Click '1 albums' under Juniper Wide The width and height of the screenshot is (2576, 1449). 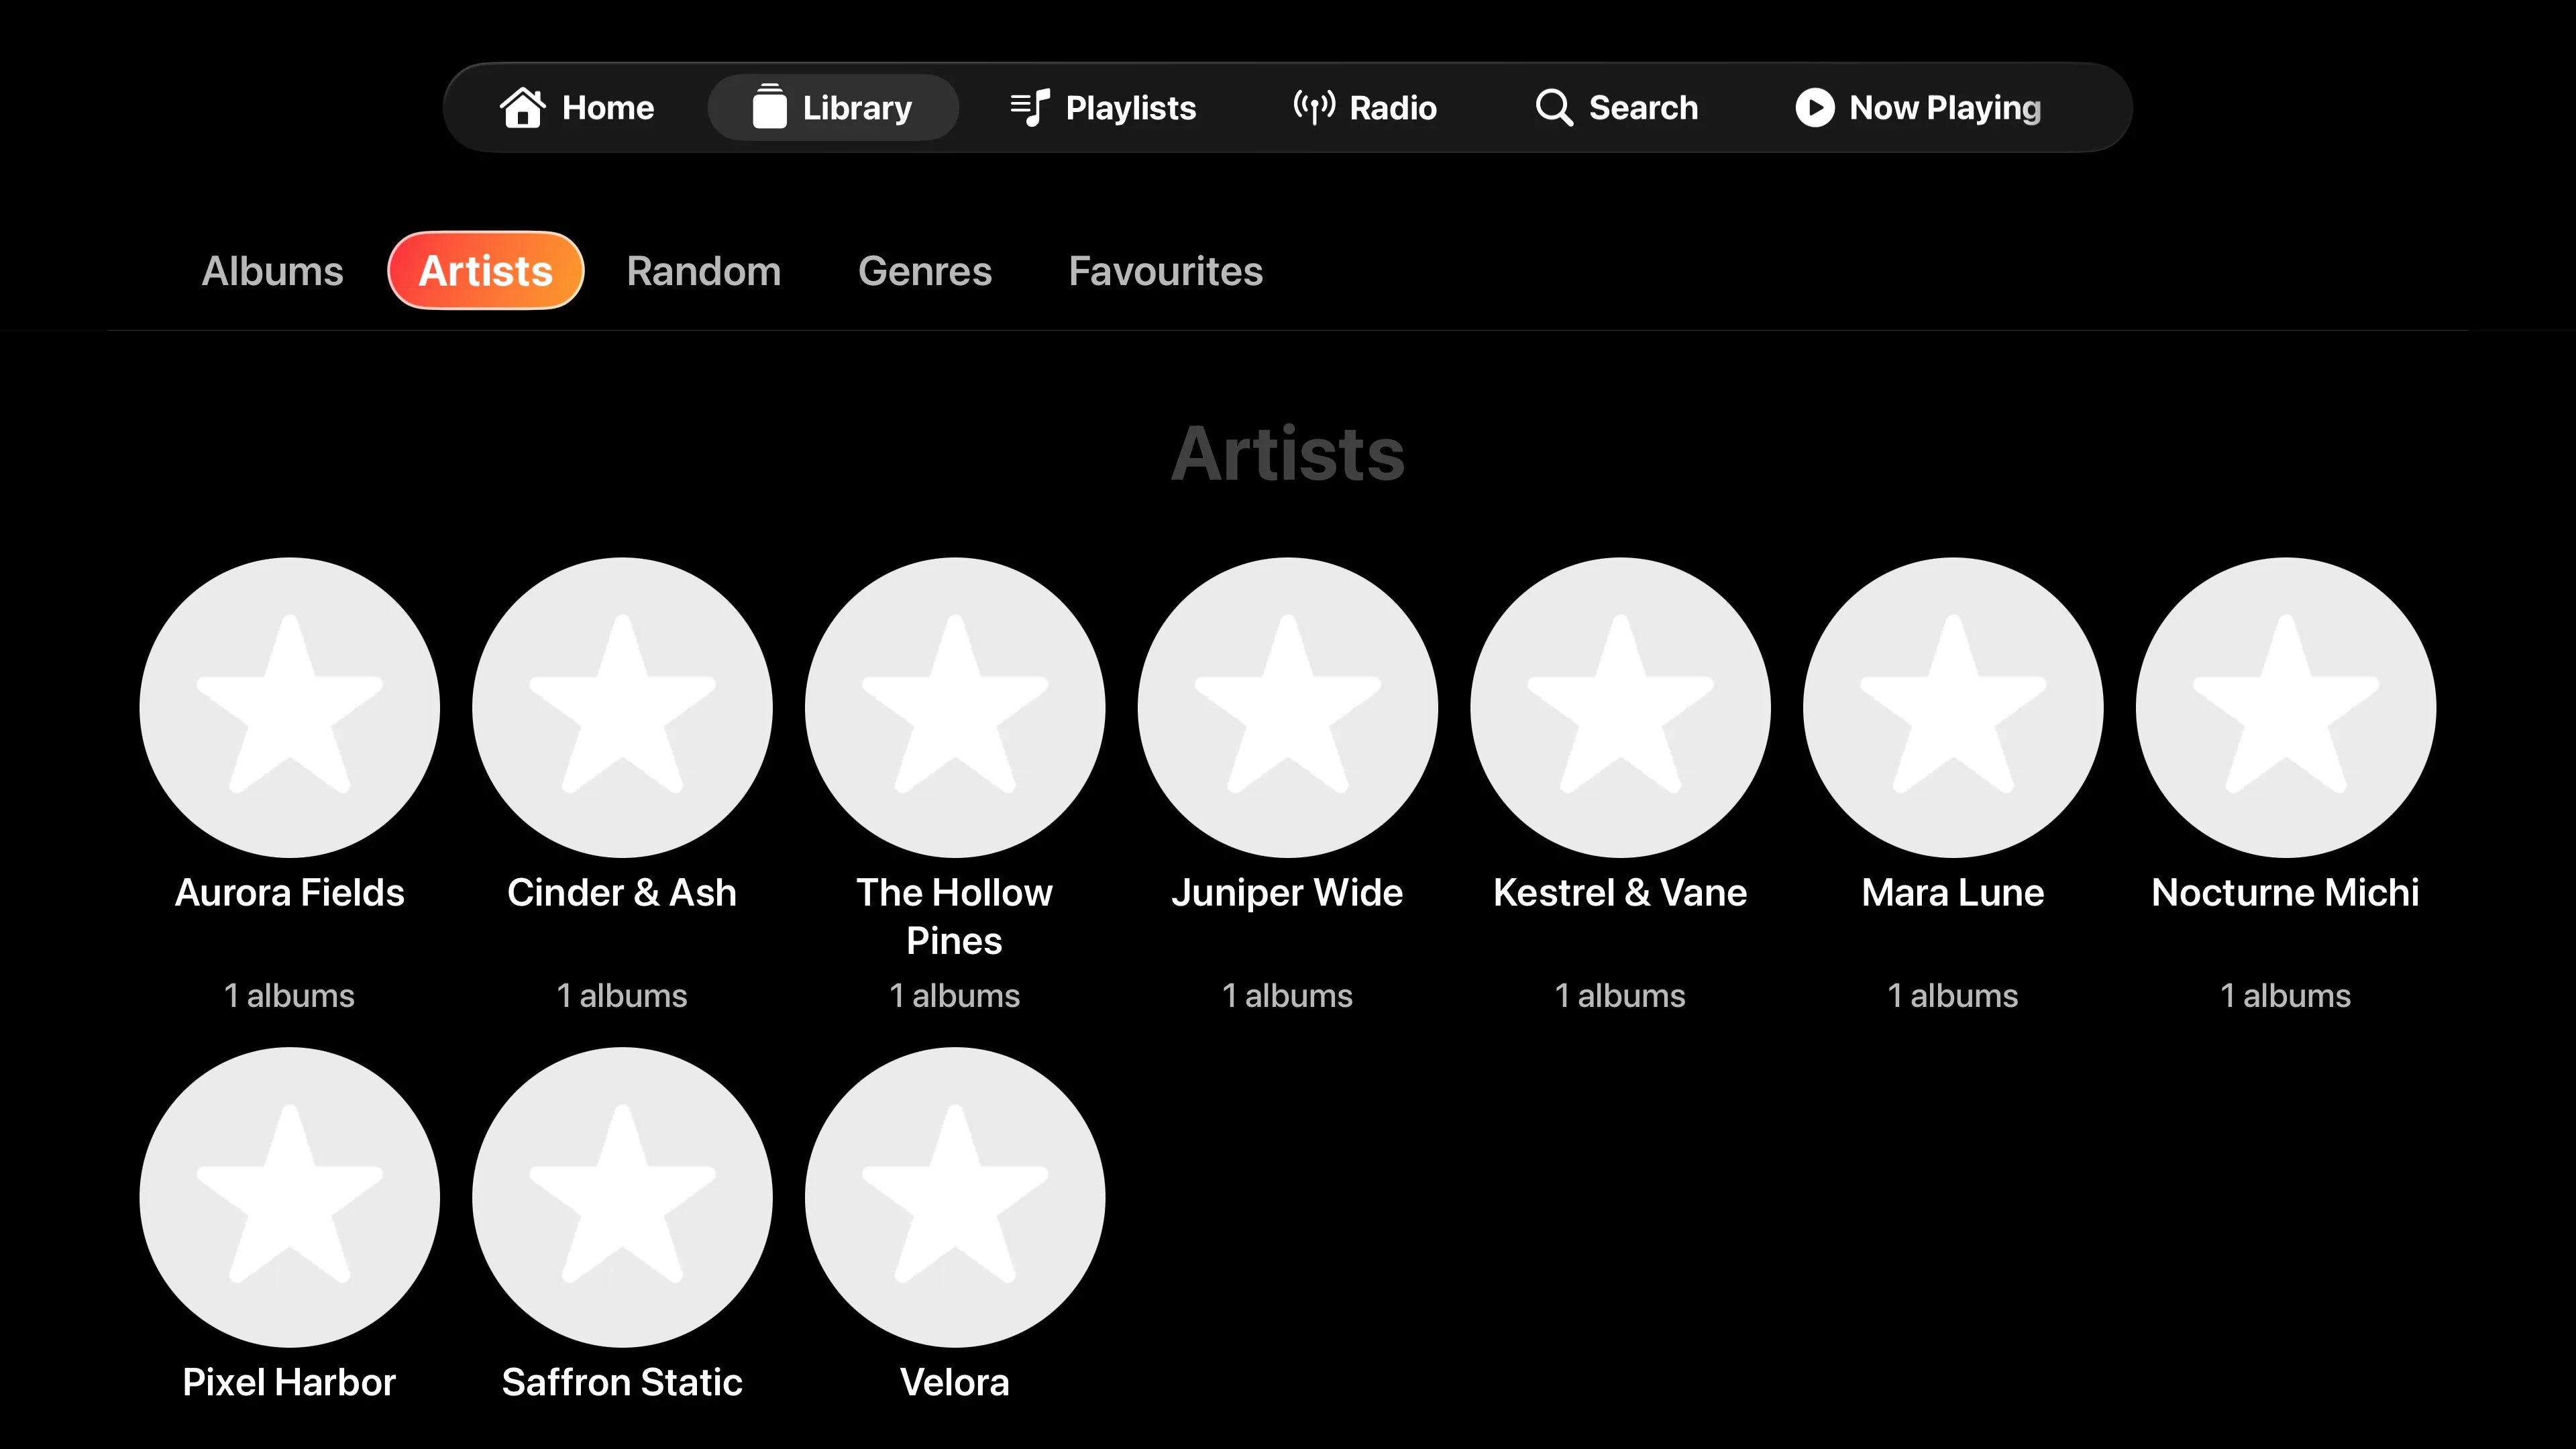pos(1288,996)
